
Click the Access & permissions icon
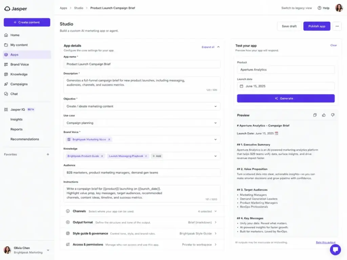pos(68,244)
